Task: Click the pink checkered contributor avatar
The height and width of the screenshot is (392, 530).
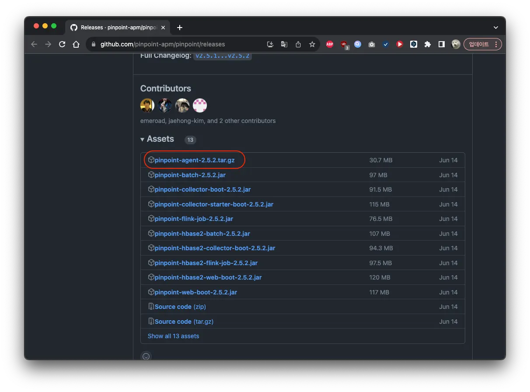Action: tap(200, 105)
